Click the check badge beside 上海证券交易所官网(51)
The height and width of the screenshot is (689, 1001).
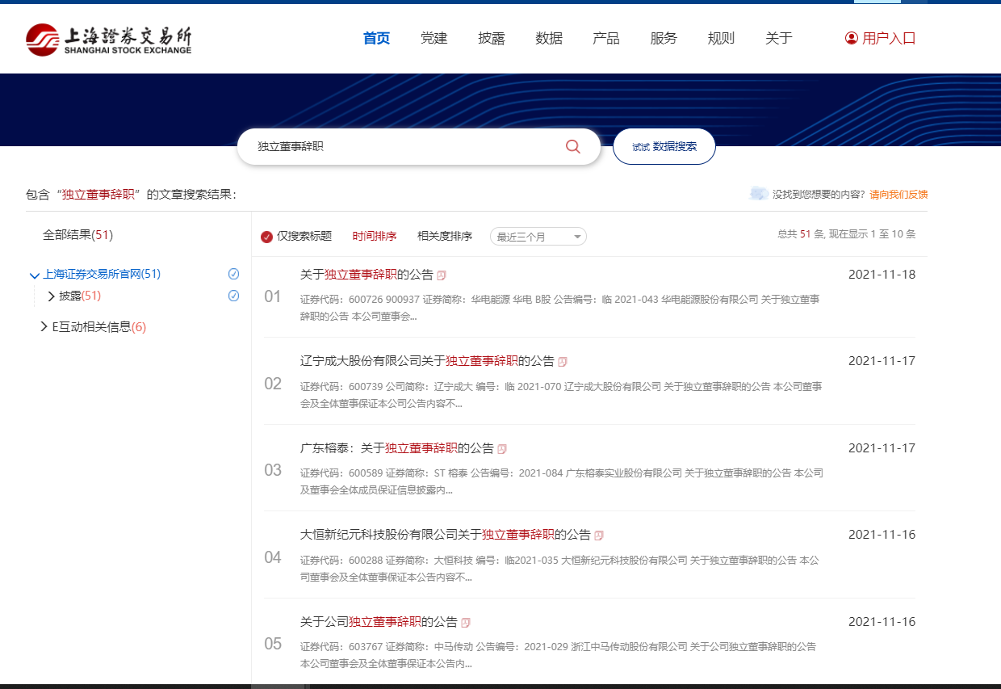tap(234, 274)
